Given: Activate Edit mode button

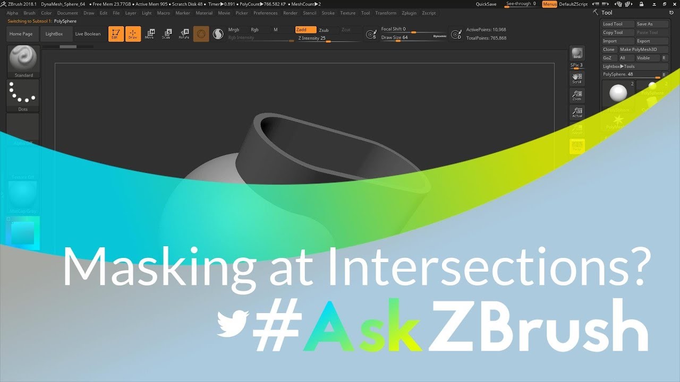Looking at the screenshot, I should (x=116, y=34).
